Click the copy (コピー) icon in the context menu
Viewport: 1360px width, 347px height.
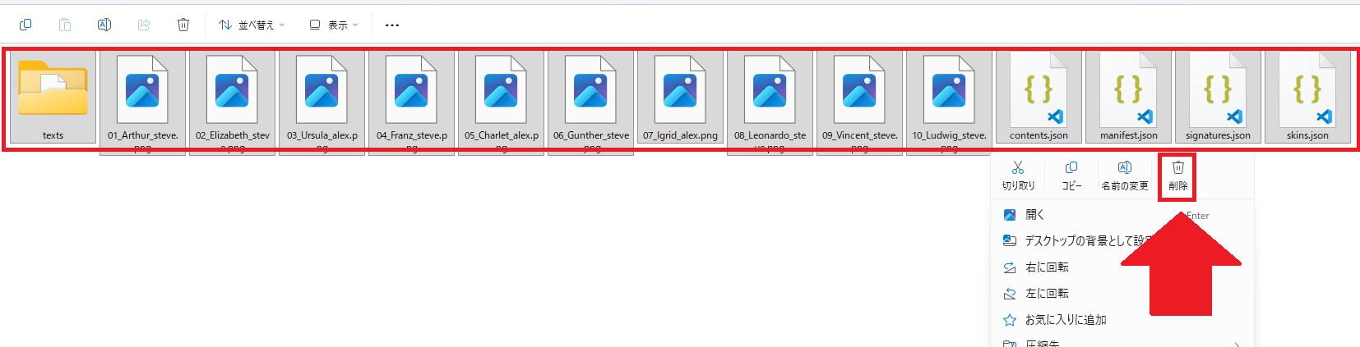coord(1071,167)
